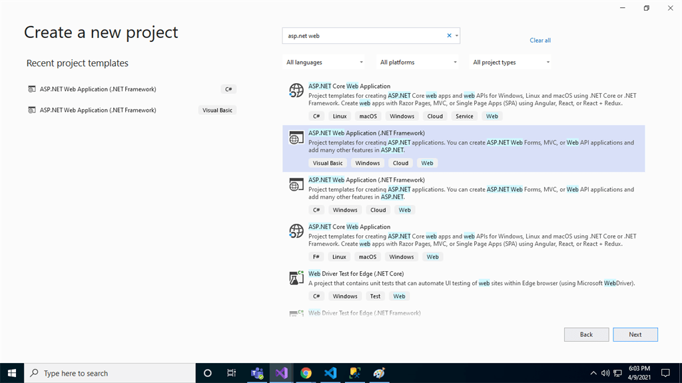Image resolution: width=682 pixels, height=383 pixels.
Task: Click the volume speaker icon in the system tray
Action: (605, 373)
